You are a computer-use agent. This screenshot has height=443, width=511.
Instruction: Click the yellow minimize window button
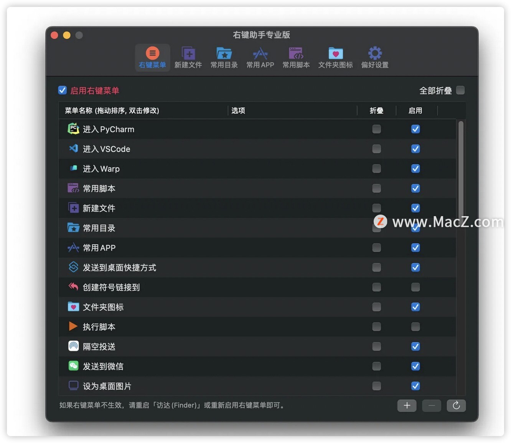[67, 35]
